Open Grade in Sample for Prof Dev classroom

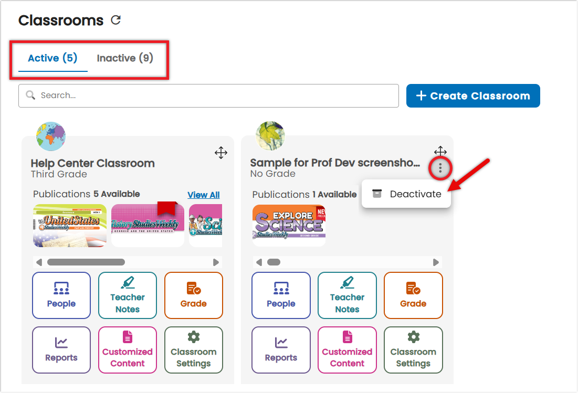click(413, 295)
